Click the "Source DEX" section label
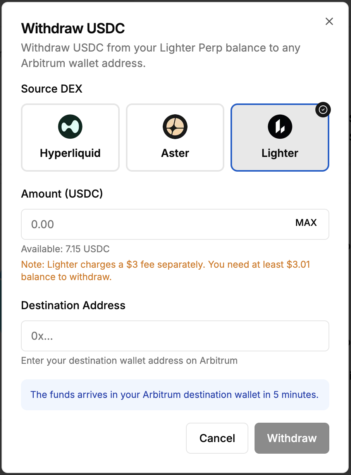This screenshot has height=475, width=351. [52, 89]
